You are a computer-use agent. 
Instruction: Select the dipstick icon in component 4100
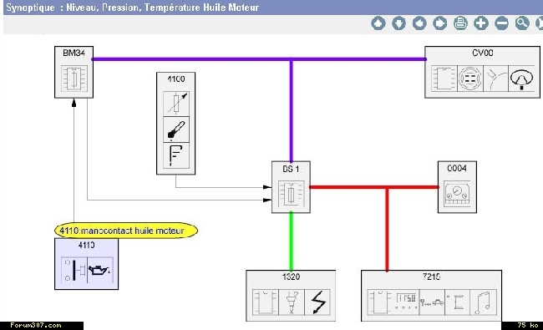tap(176, 129)
